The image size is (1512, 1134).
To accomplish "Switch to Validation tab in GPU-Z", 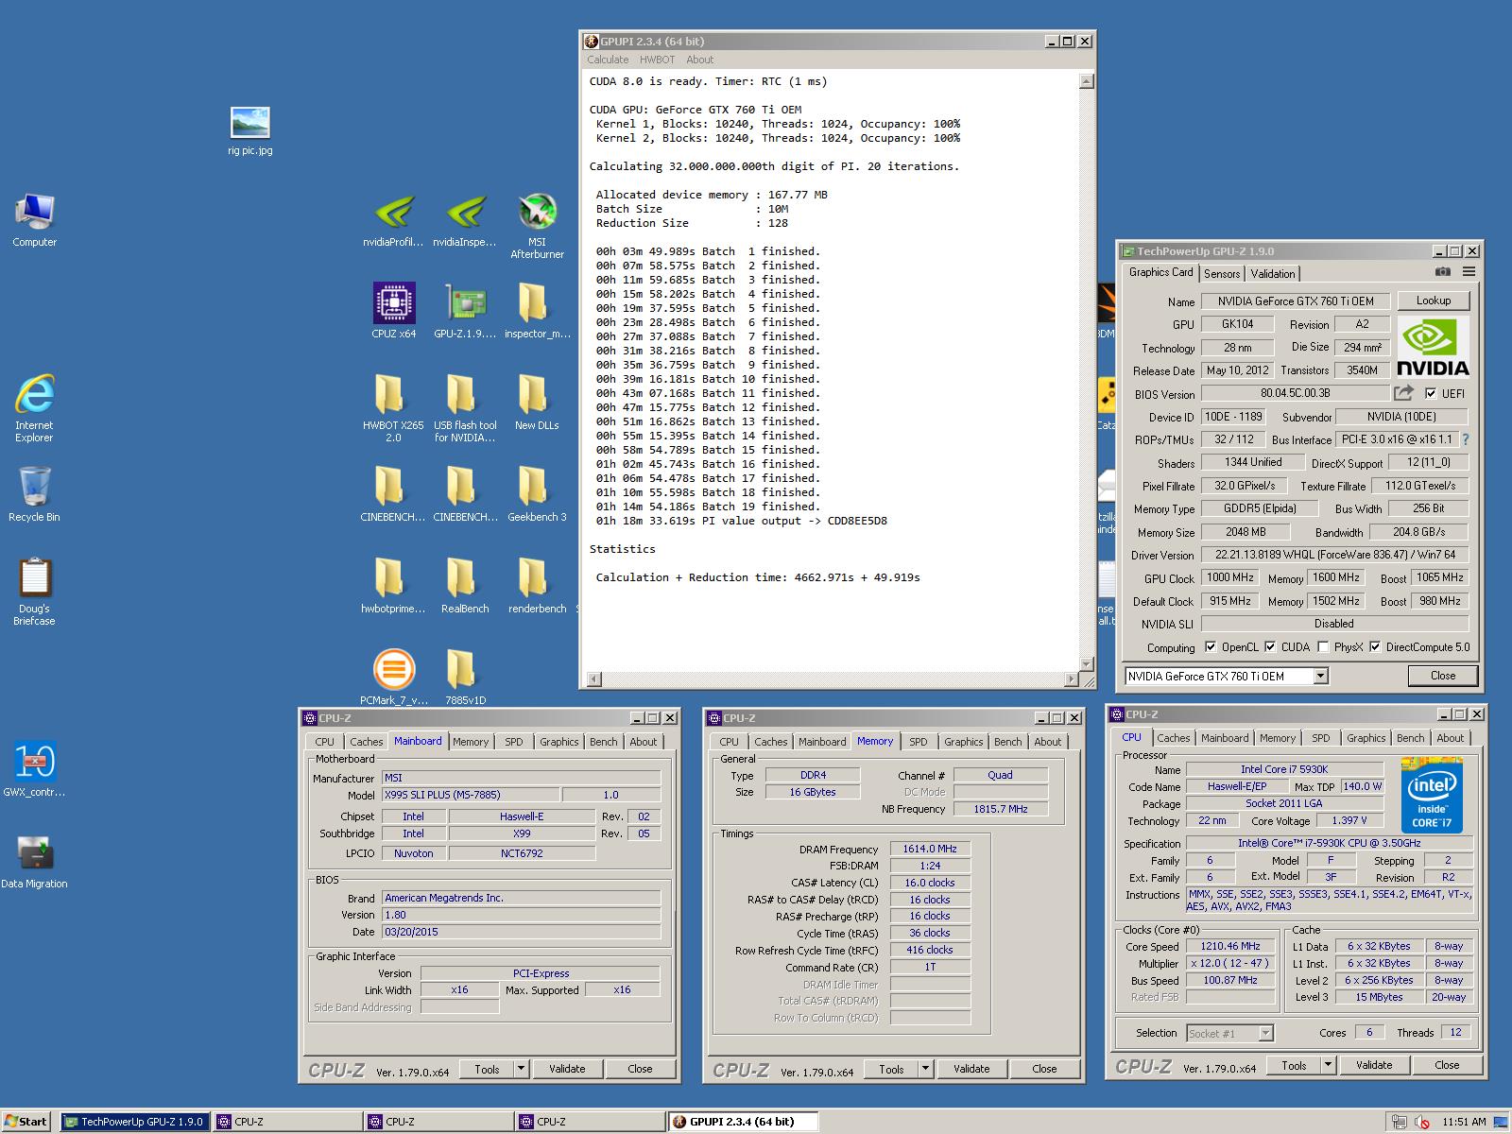I will click(x=1273, y=273).
